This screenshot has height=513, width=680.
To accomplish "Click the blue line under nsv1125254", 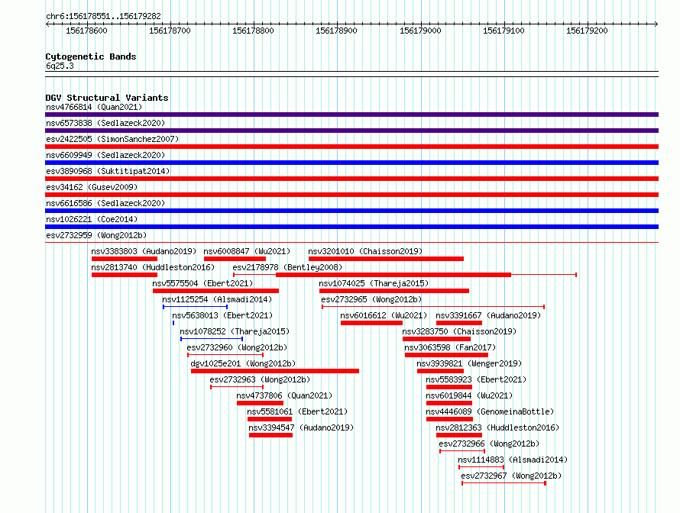I will coord(195,307).
